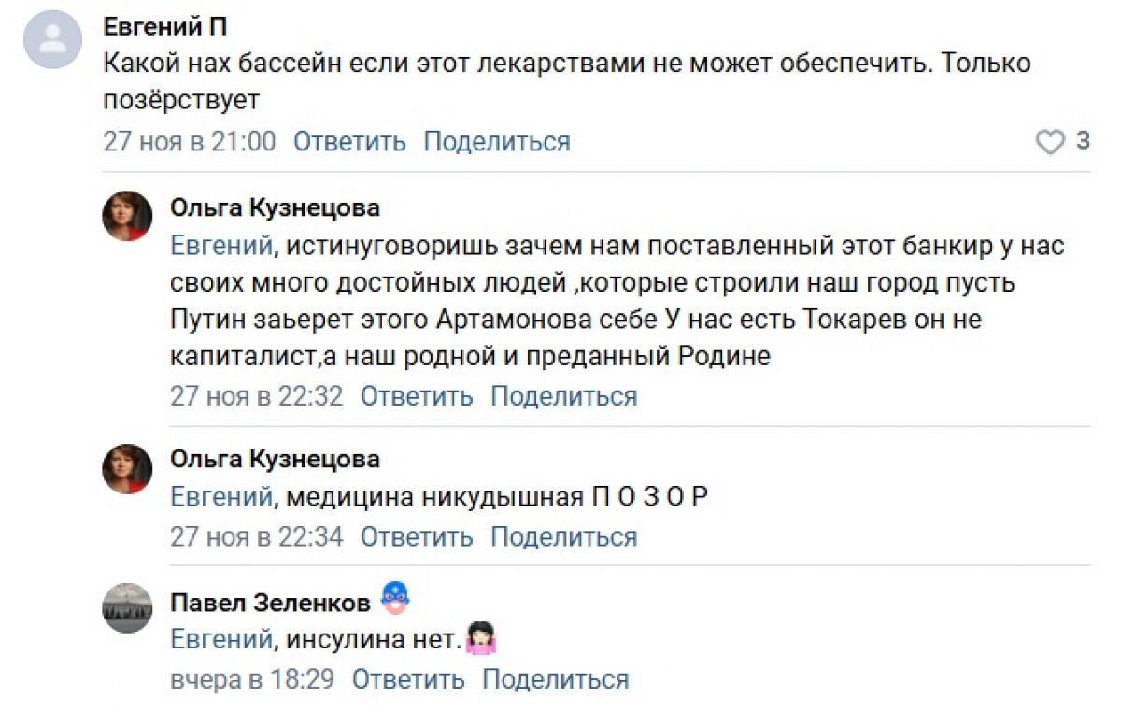Share the "медицина никудышная" comment
The image size is (1121, 712).
[563, 537]
